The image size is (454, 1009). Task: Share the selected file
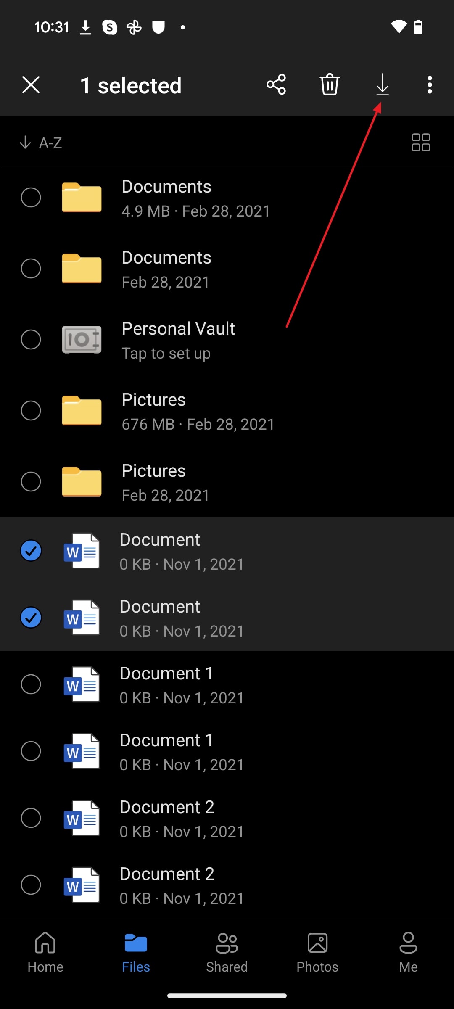coord(276,85)
